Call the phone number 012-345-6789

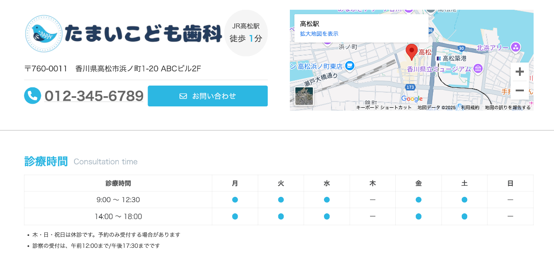[94, 96]
